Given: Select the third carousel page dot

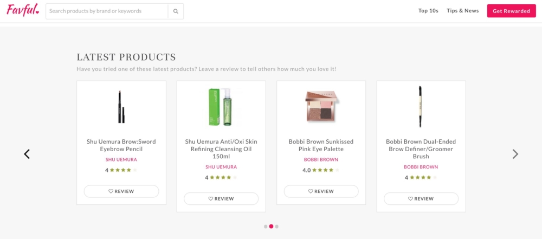Looking at the screenshot, I should pyautogui.click(x=276, y=227).
